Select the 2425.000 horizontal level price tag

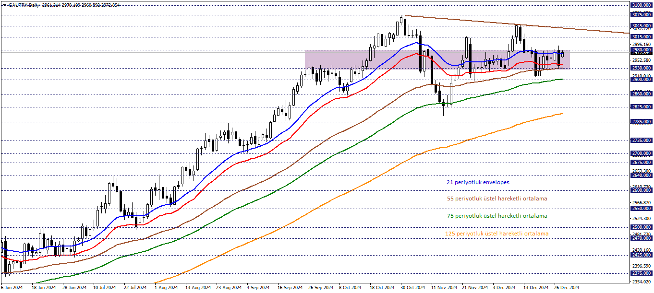point(641,255)
